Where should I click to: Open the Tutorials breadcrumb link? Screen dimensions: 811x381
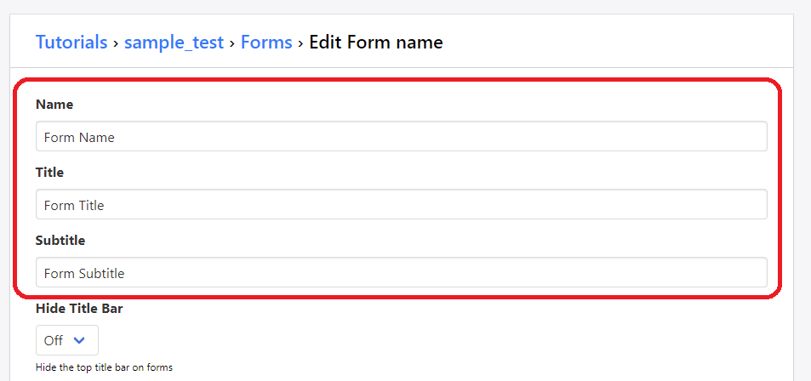coord(71,42)
